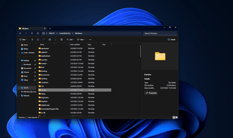Open the See more (three dots) menu
This screenshot has width=233, height=138.
tap(90, 40)
